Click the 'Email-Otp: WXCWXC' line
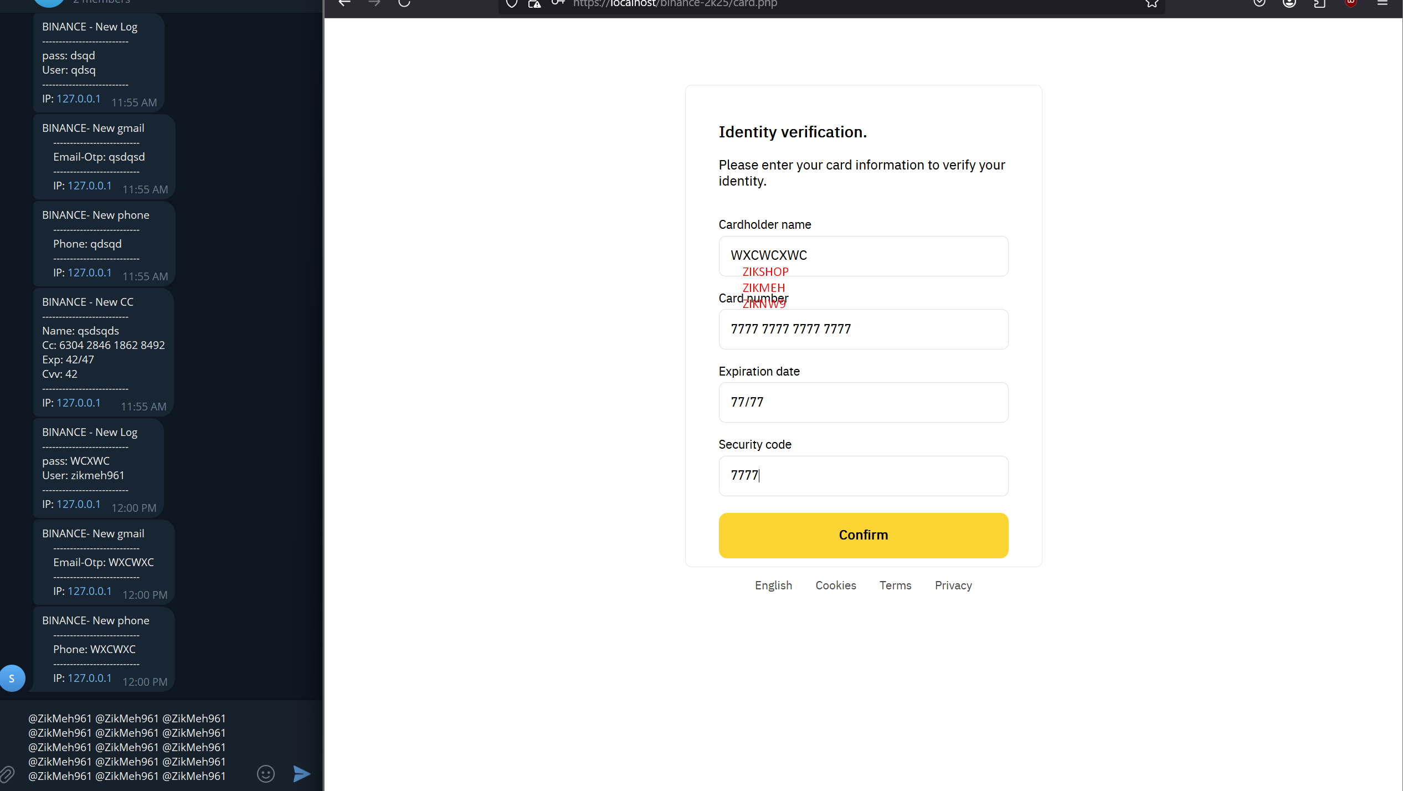The width and height of the screenshot is (1403, 791). pos(104,562)
